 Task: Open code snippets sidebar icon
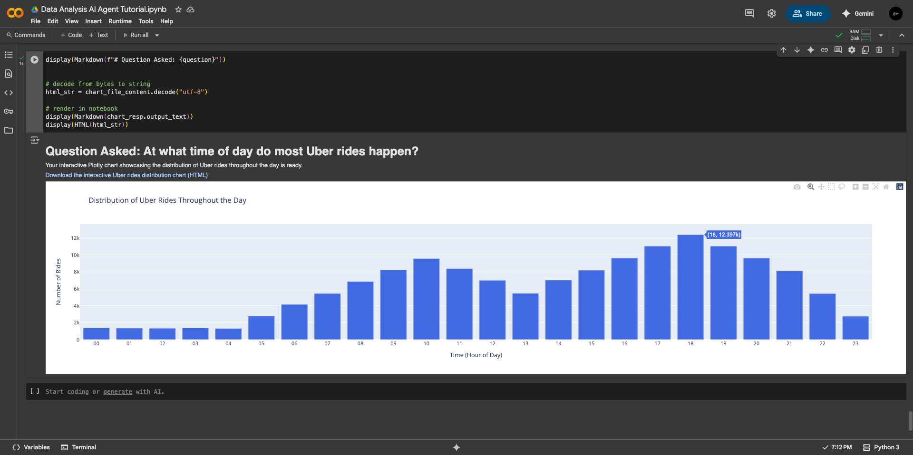click(9, 93)
